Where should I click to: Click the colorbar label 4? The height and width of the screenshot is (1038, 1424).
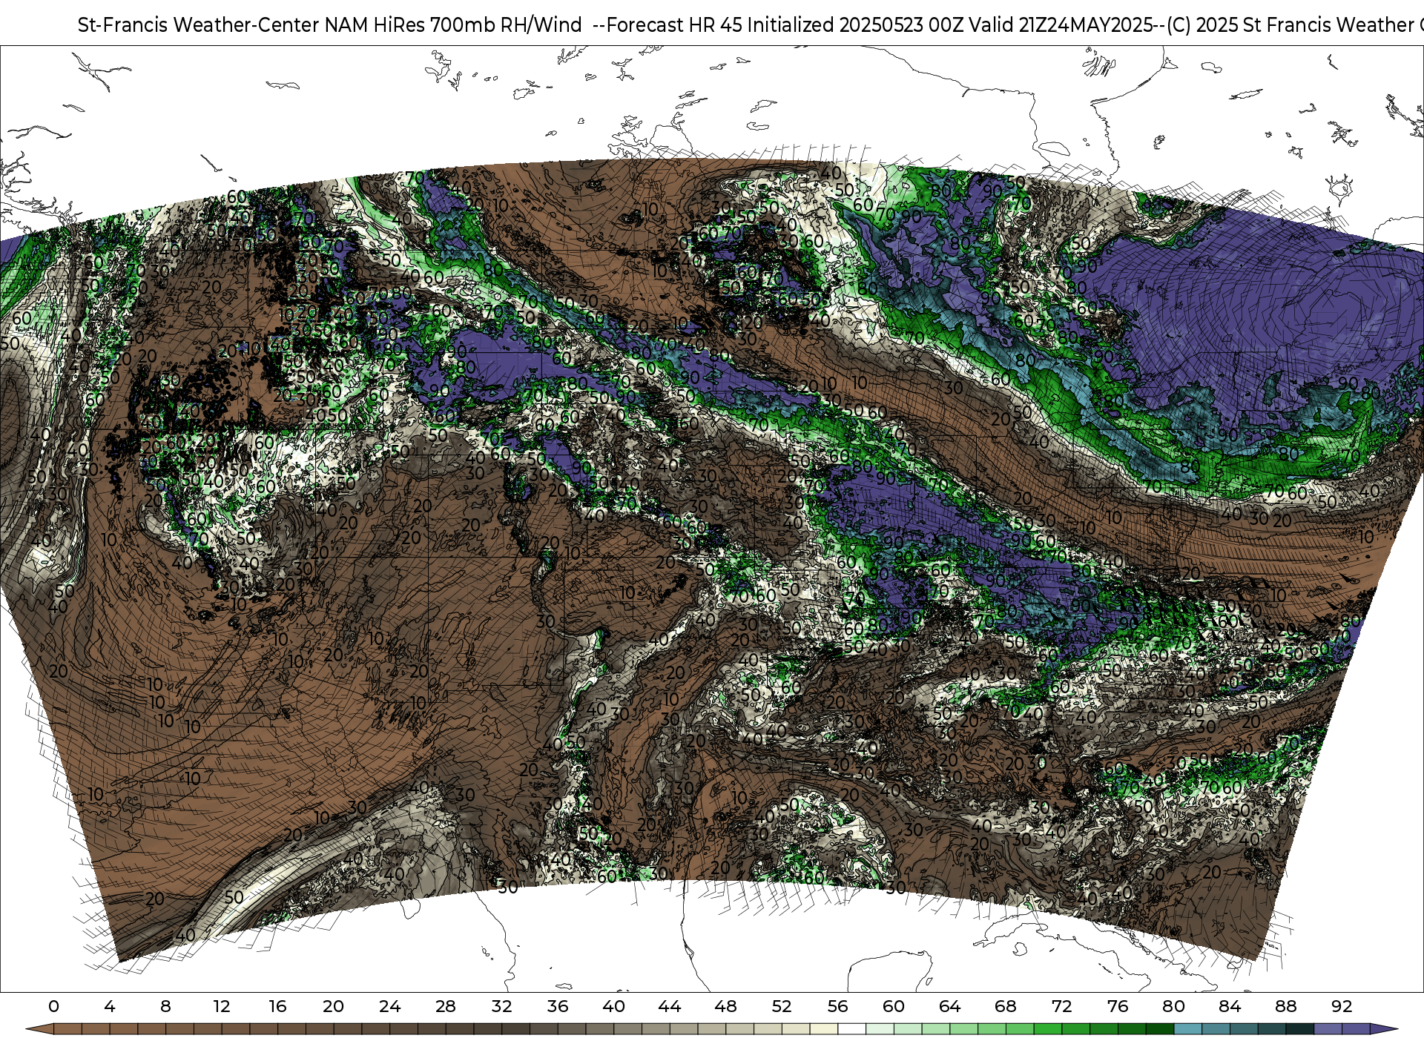click(x=110, y=1006)
